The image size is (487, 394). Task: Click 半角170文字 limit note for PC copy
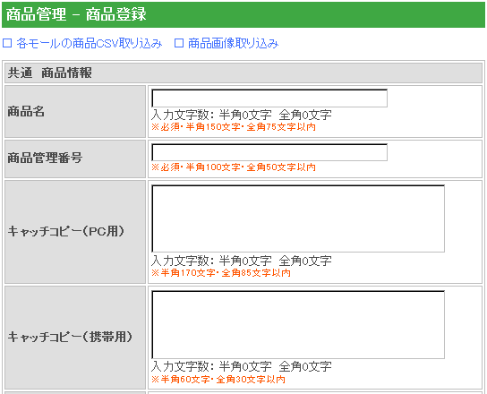(x=221, y=273)
